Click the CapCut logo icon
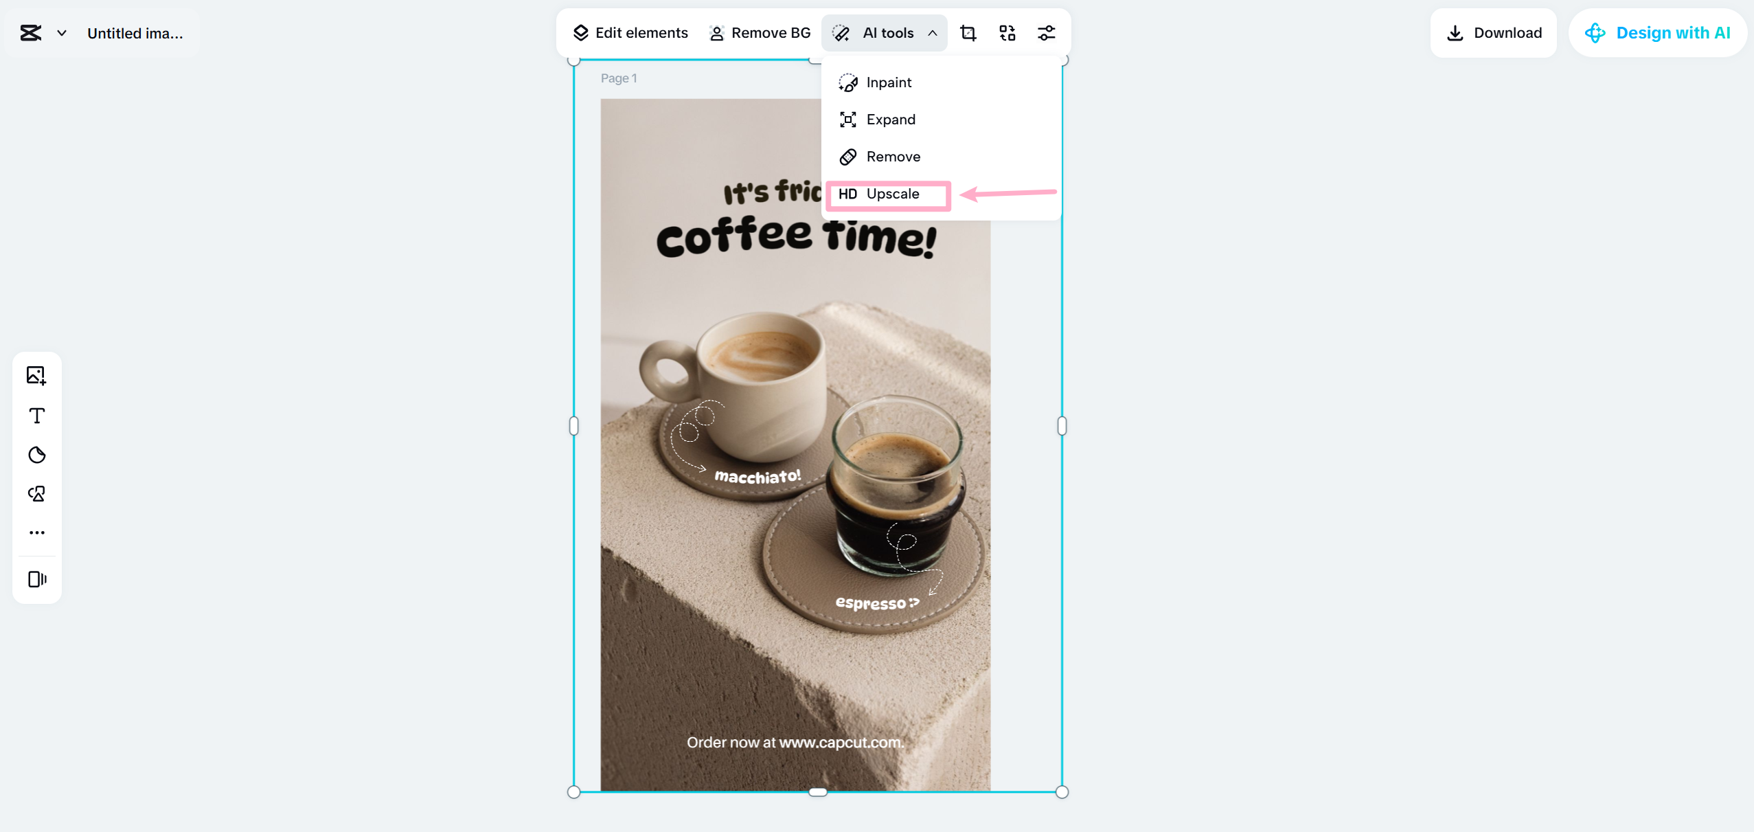The width and height of the screenshot is (1754, 832). [30, 32]
